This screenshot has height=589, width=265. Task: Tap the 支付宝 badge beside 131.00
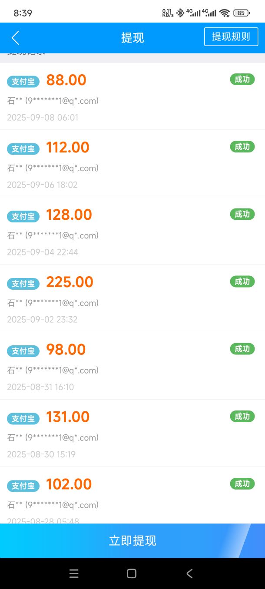click(23, 418)
